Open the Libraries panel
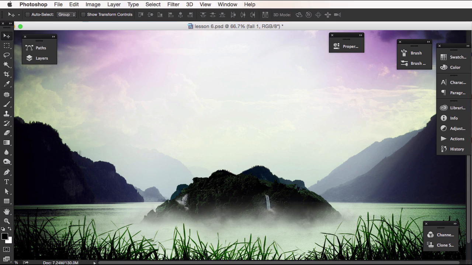The image size is (472, 265). coord(454,108)
